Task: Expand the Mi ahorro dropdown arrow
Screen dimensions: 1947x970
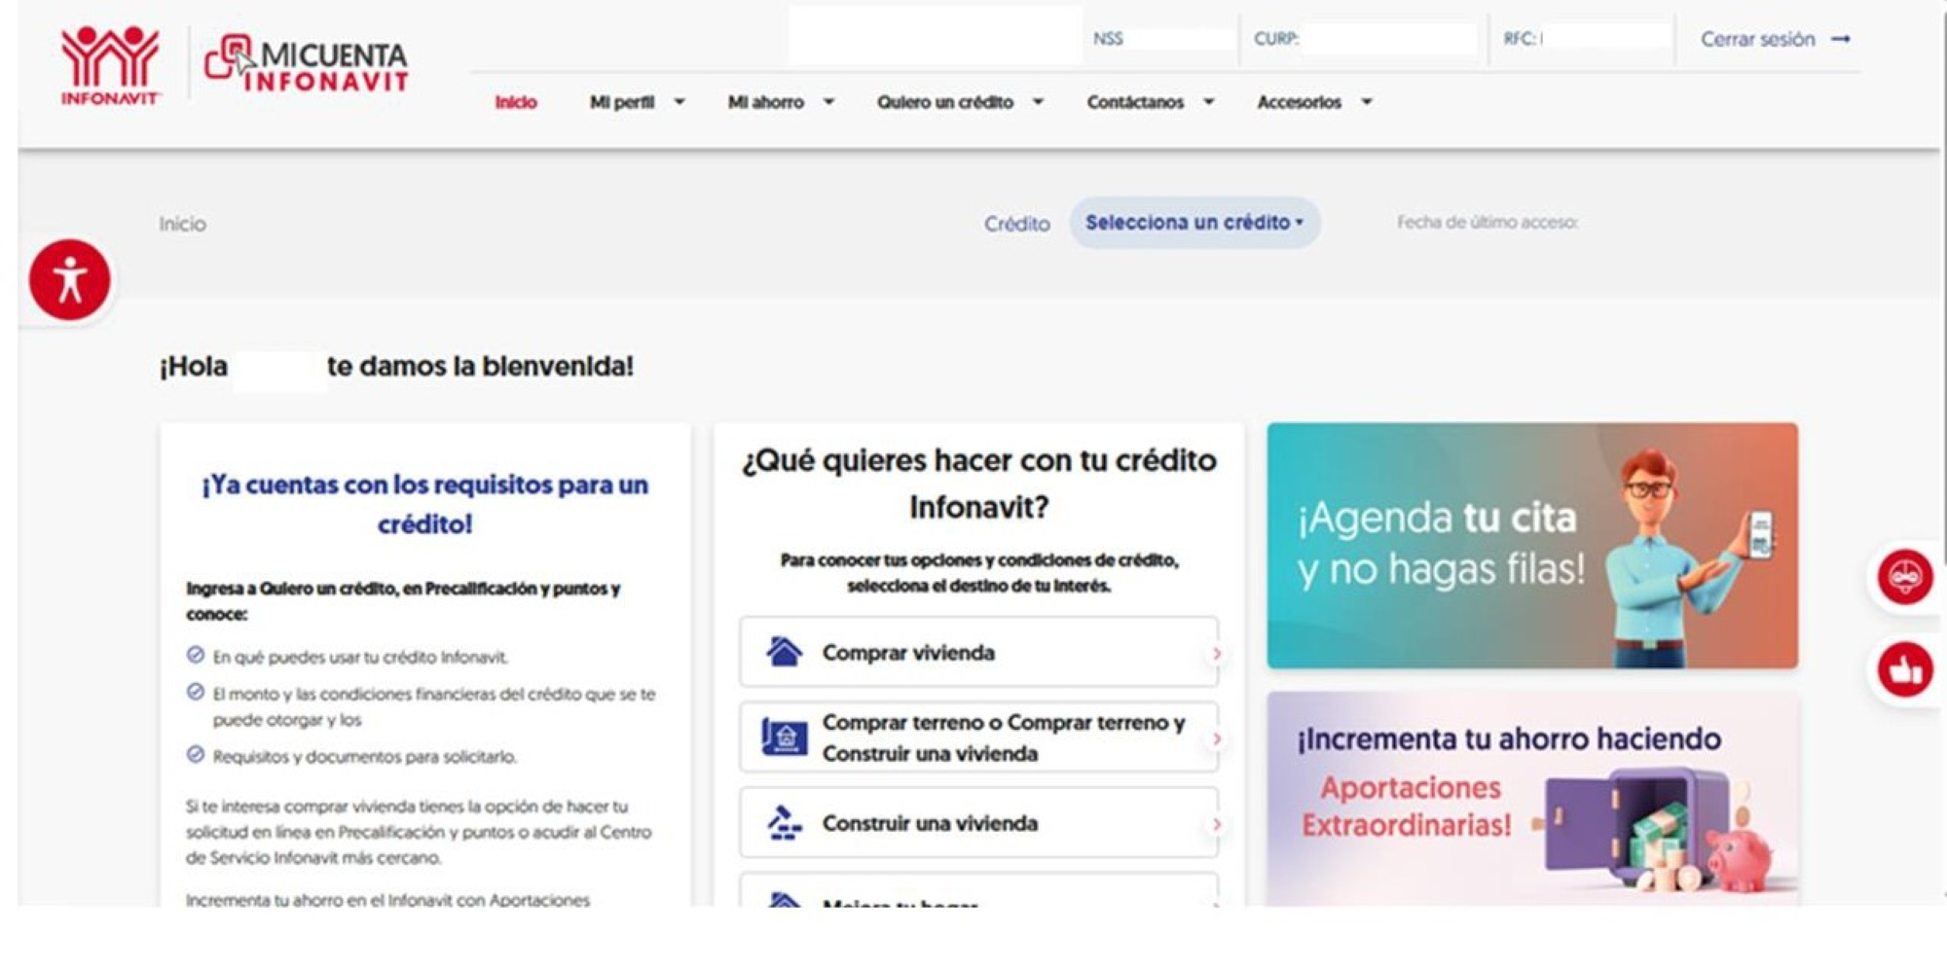Action: [828, 102]
